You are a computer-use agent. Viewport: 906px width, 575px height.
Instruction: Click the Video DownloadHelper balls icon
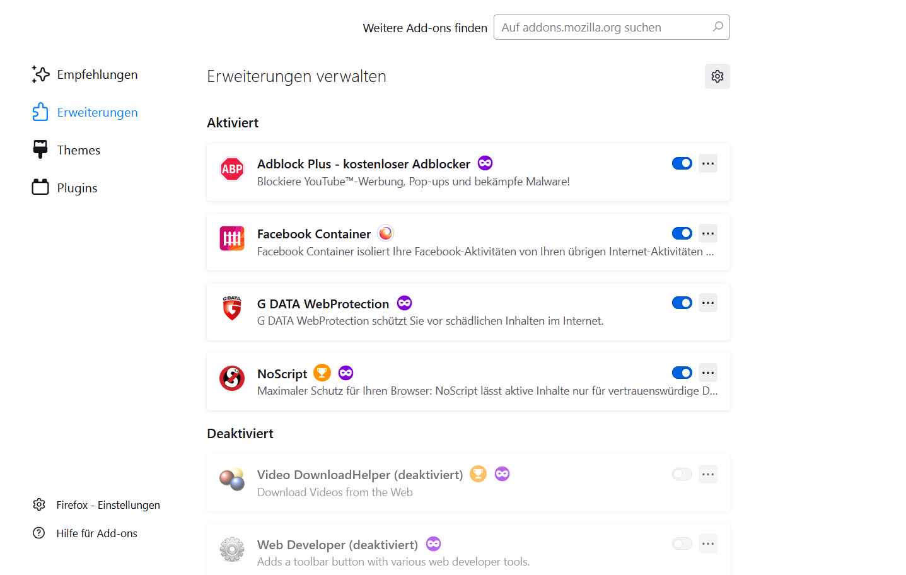point(232,480)
